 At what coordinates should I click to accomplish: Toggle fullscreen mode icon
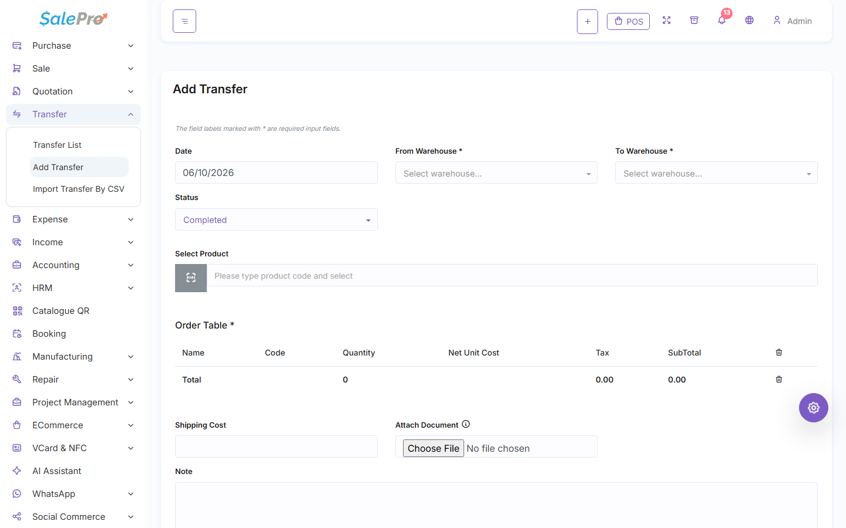tap(666, 21)
